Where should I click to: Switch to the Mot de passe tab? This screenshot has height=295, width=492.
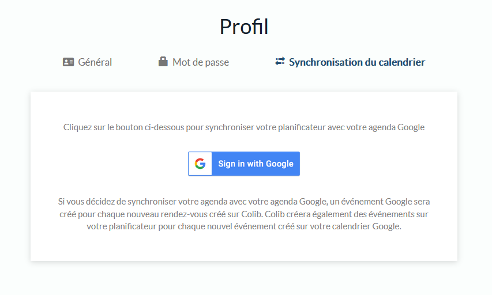pos(200,62)
